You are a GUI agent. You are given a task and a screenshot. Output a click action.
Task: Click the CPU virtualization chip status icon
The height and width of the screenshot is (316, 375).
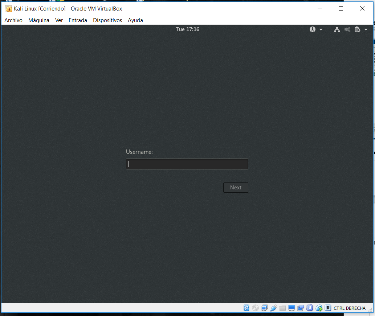310,308
